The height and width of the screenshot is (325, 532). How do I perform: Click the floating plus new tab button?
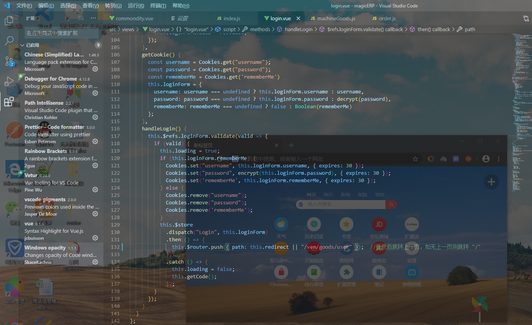pyautogui.click(x=491, y=181)
